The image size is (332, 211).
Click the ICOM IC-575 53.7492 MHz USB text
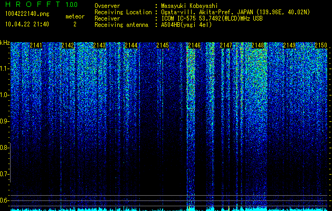point(212,18)
